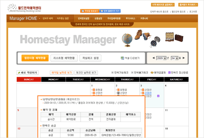Screen dimensions: 204x138
Task: Select 체크인 날짜로 보기 view
Action: pos(86,73)
